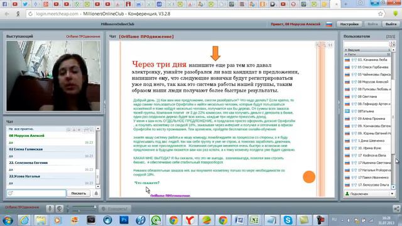Viewport: 402px width, 226px height.
Task: Collapse the Гости group in users list
Action: 346,55
